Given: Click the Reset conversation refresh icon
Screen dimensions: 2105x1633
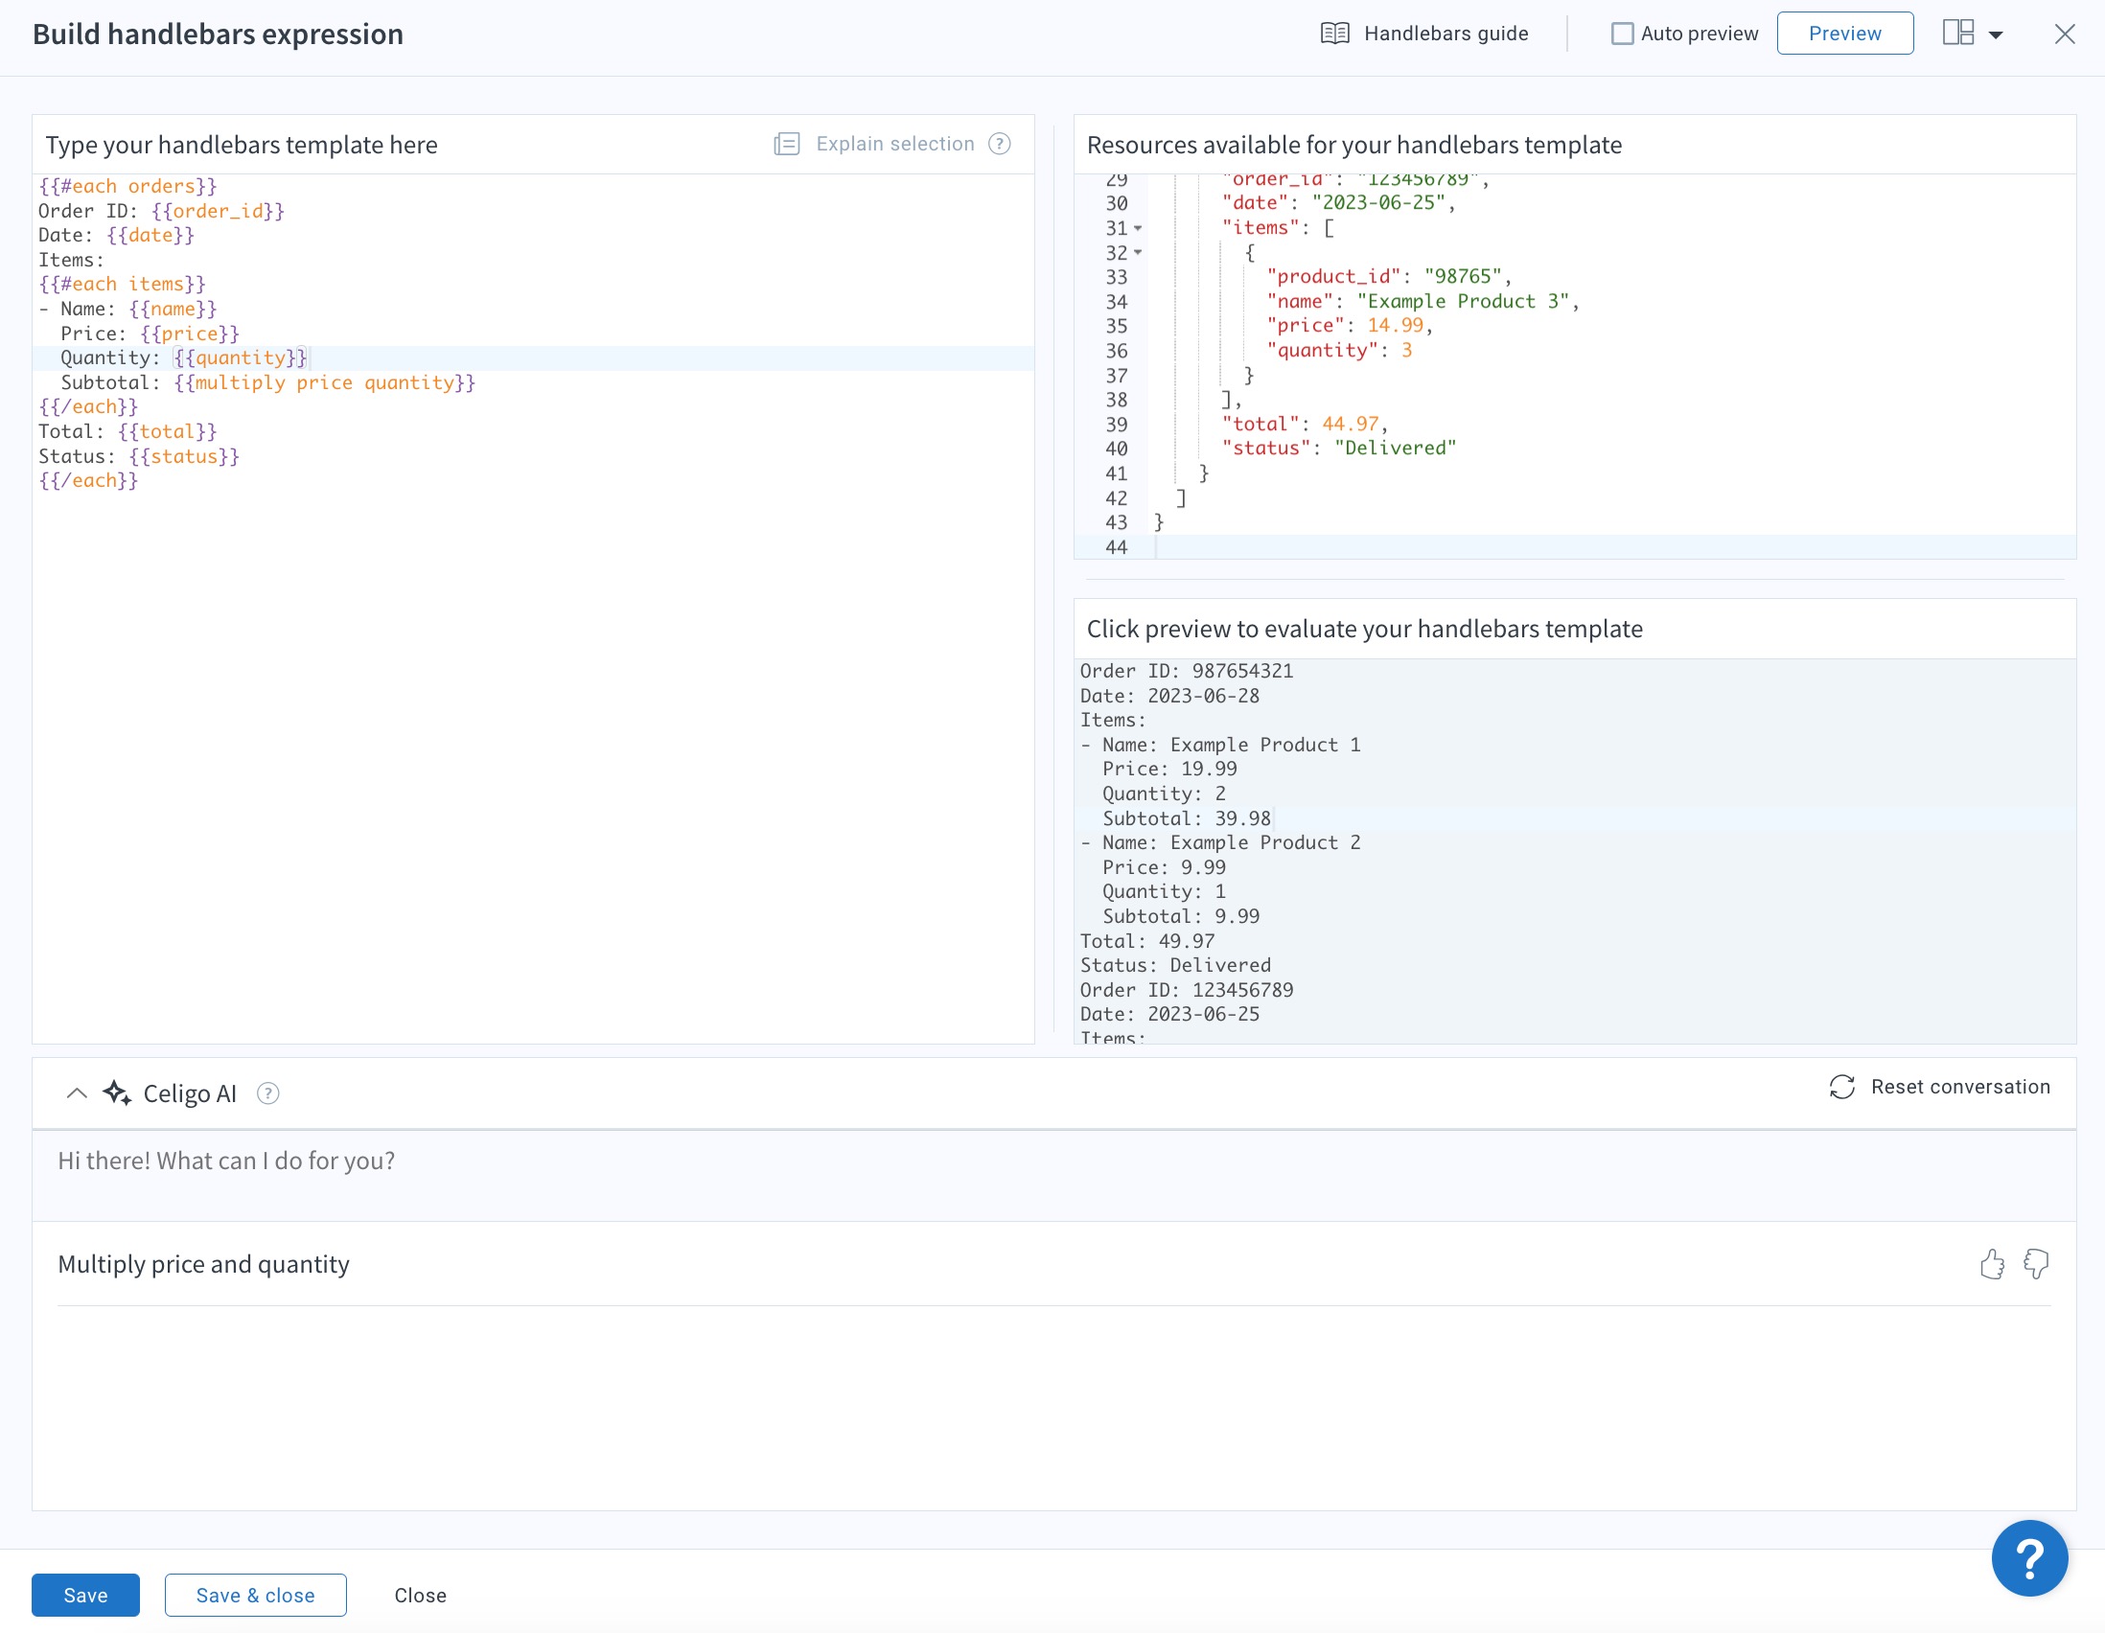Looking at the screenshot, I should click(x=1842, y=1087).
